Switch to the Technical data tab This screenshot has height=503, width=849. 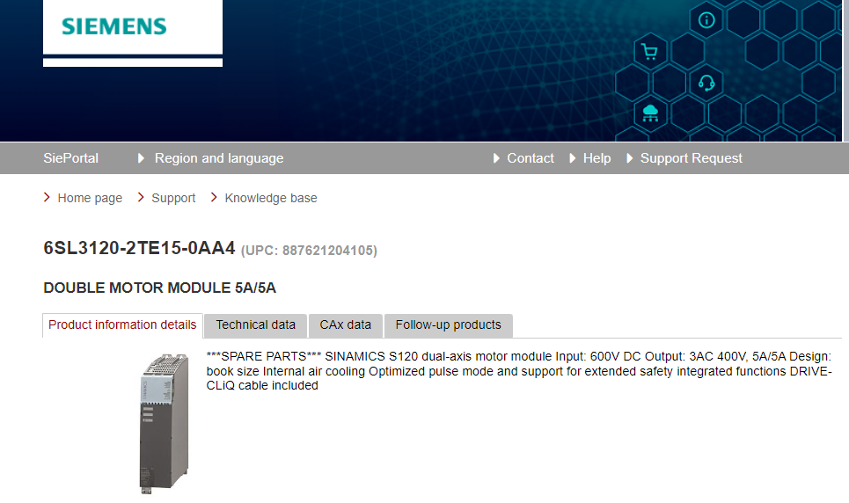coord(255,325)
